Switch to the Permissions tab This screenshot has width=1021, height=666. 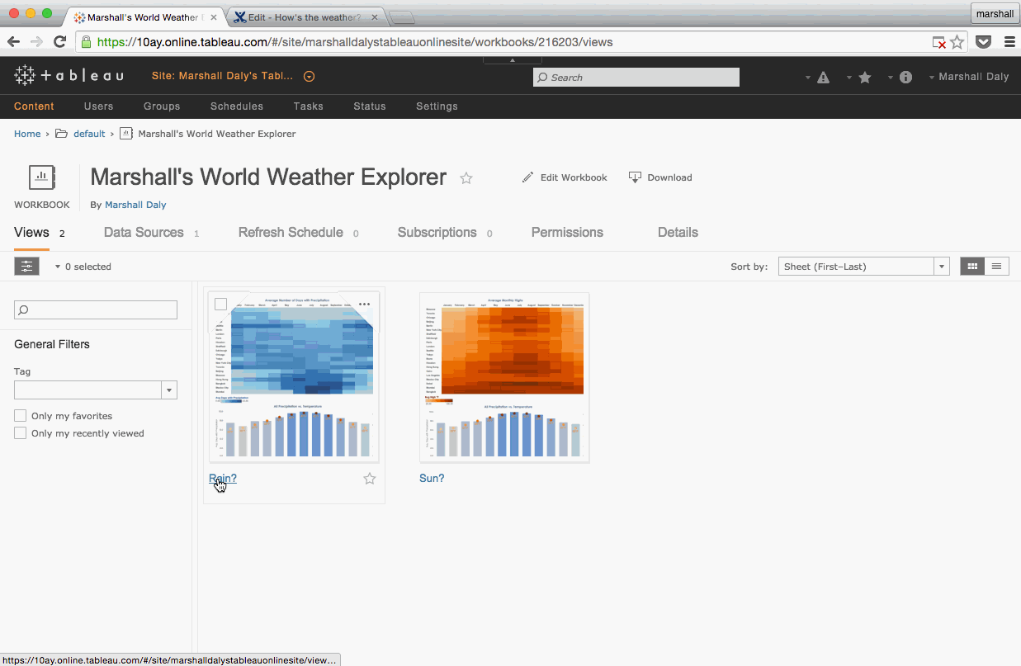coord(567,233)
